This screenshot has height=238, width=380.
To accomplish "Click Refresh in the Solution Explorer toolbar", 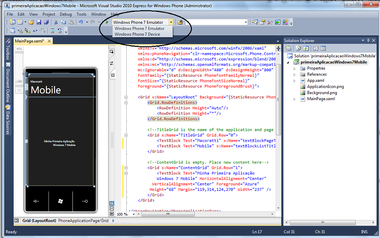I will click(306, 48).
